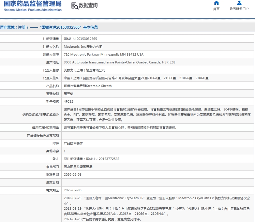Click the 国家药品监督管理局 site logo
This screenshot has height=222, width=255.
point(32,6)
